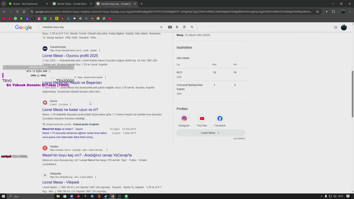
Task: Open the yellow S bookmark
Action: pyautogui.click(x=57, y=19)
